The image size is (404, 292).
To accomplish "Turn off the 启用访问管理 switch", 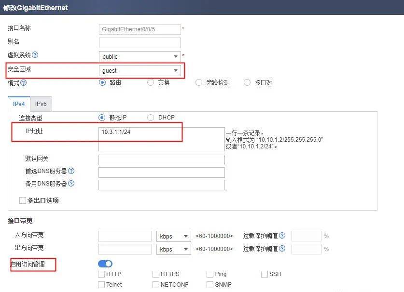I will (x=105, y=264).
